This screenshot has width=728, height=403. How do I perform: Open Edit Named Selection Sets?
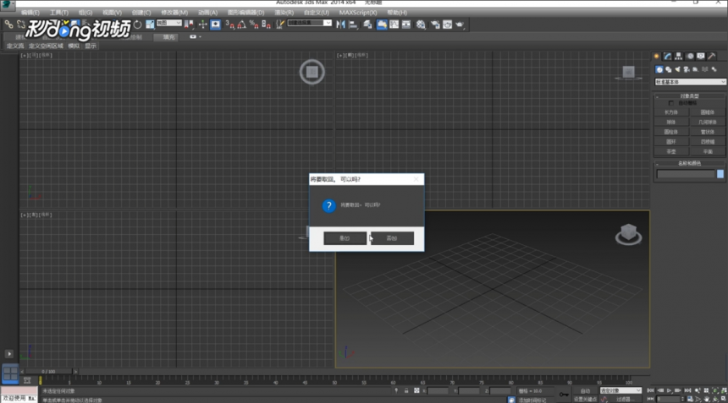click(280, 25)
